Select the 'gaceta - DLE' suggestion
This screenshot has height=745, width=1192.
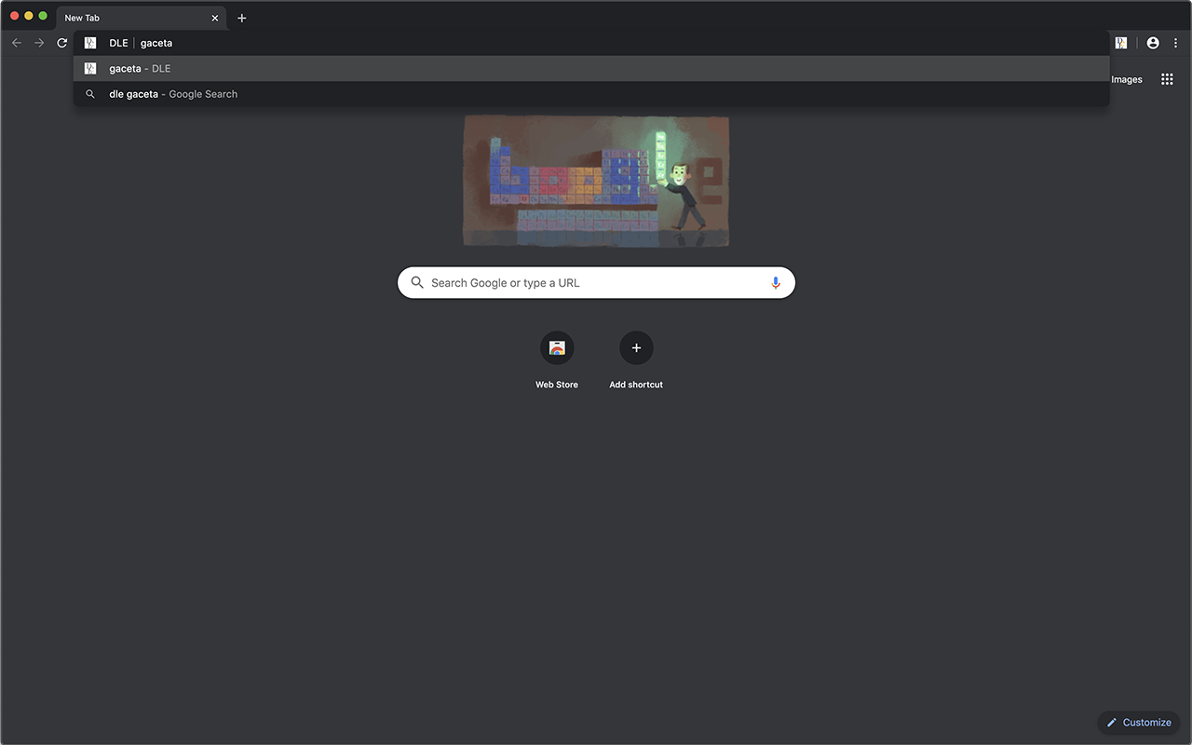pos(591,68)
